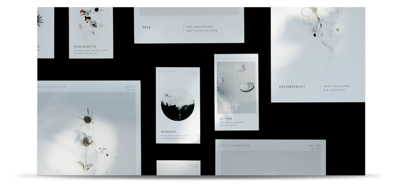Click the 'DECONSTRUCT' heading
This screenshot has height=185, width=403.
coord(292,87)
